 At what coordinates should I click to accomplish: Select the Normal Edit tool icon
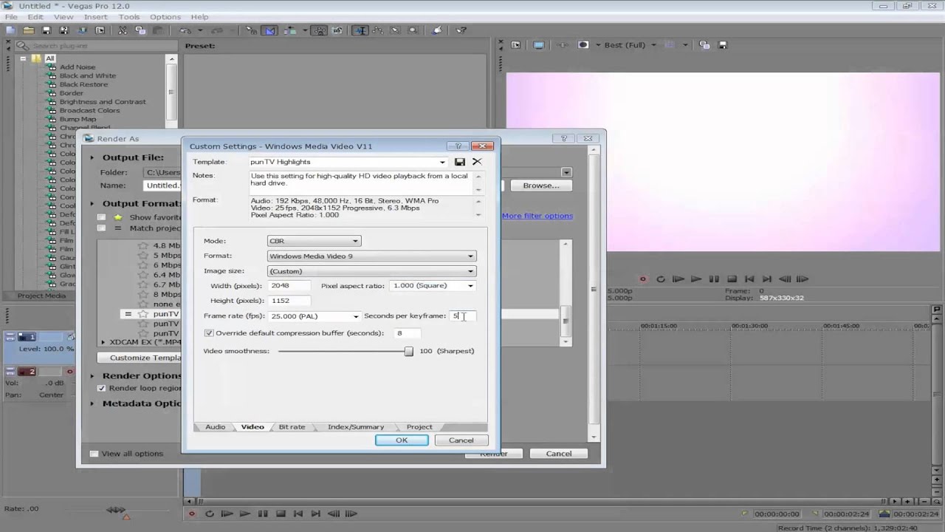pos(361,30)
